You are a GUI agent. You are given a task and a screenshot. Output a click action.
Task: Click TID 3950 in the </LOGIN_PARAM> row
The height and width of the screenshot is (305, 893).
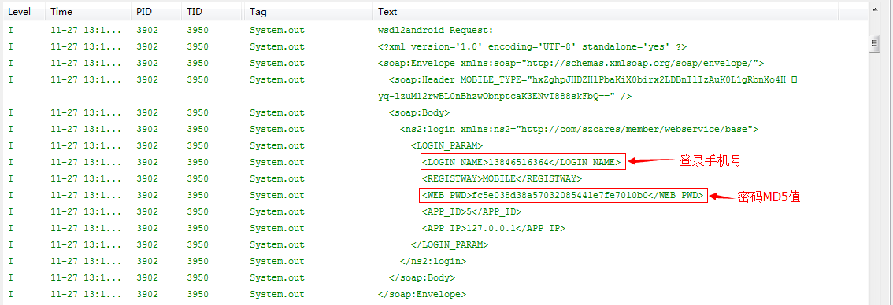click(198, 244)
